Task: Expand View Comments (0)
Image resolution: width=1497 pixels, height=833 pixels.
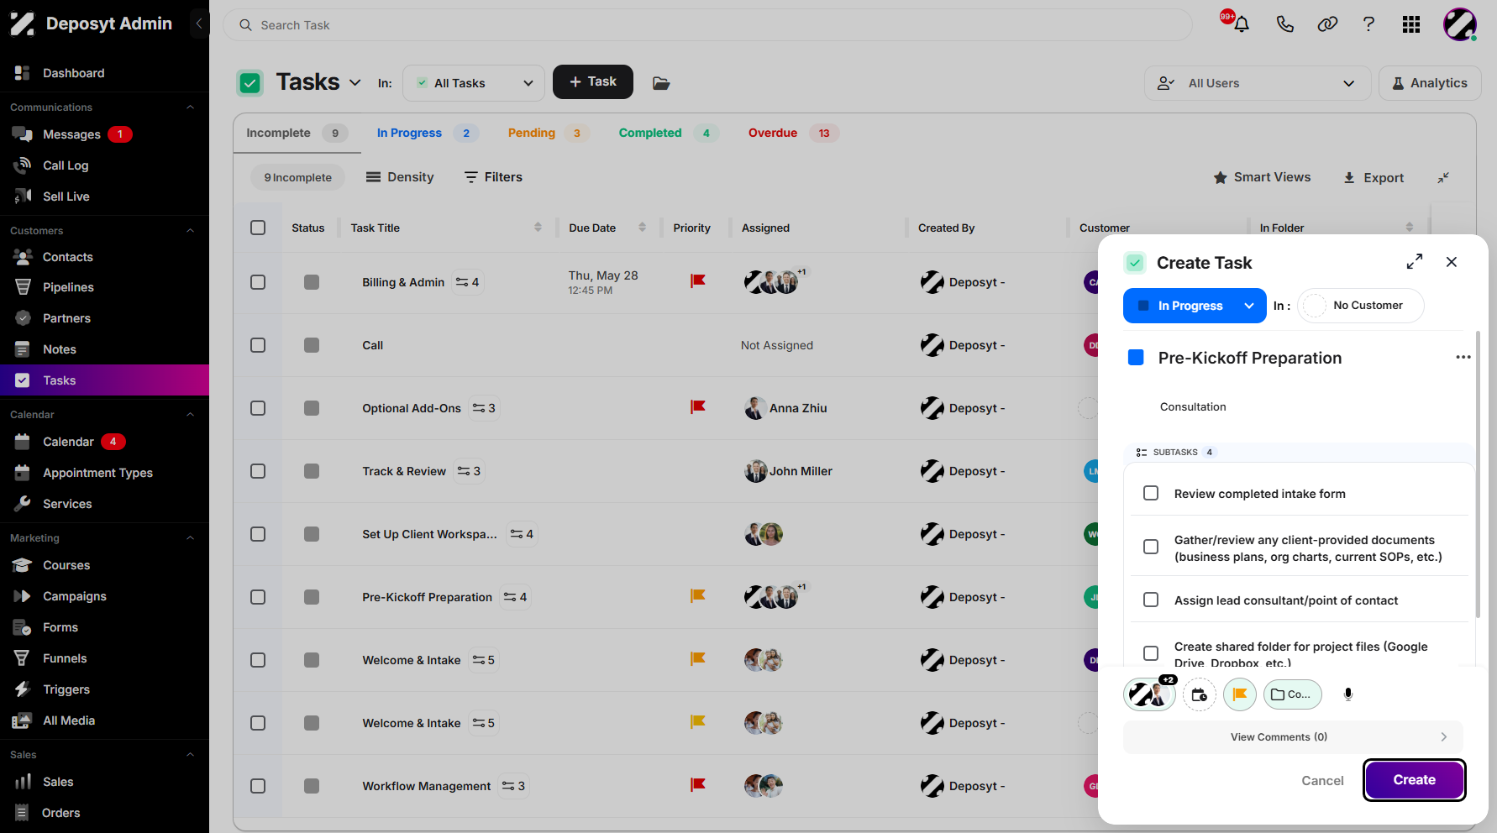Action: tap(1293, 737)
